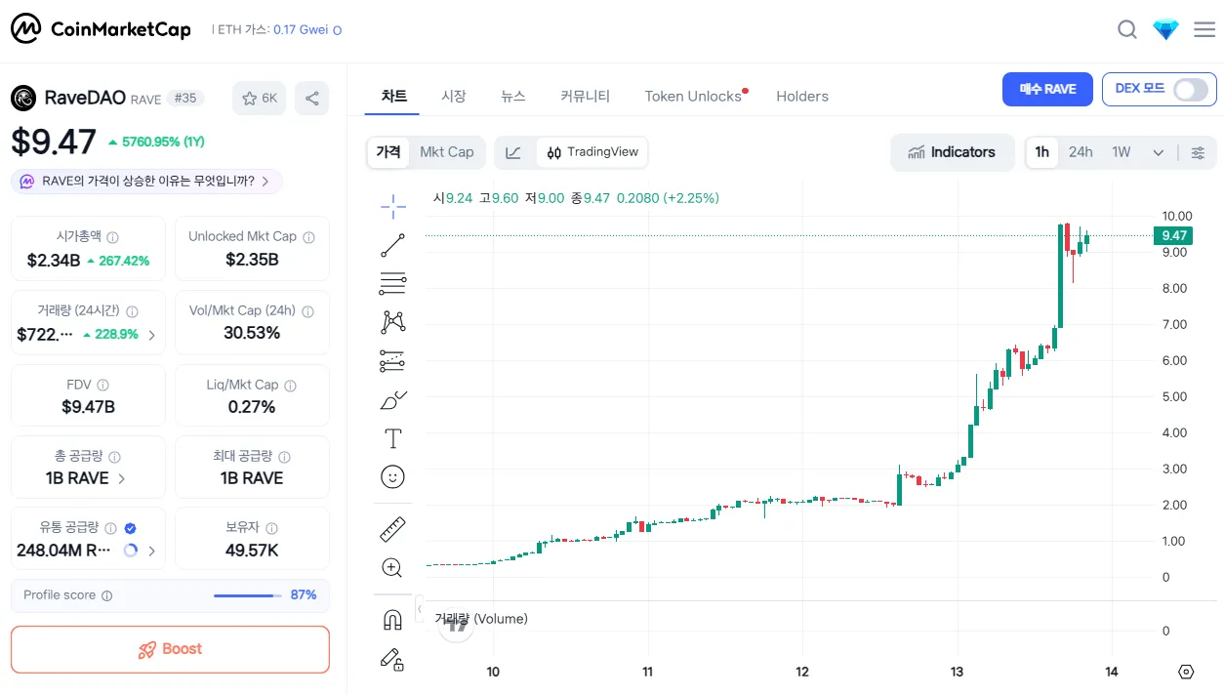Switch to the Token Unlocks tab
Screen dimensions: 1224x695
click(x=694, y=96)
